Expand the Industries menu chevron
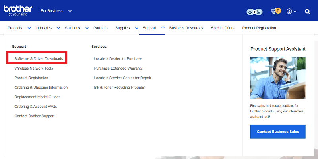 pyautogui.click(x=58, y=28)
